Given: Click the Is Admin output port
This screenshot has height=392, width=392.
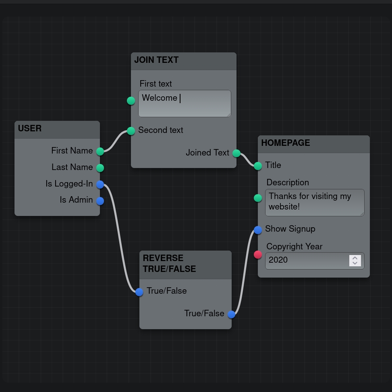Looking at the screenshot, I should (x=100, y=201).
